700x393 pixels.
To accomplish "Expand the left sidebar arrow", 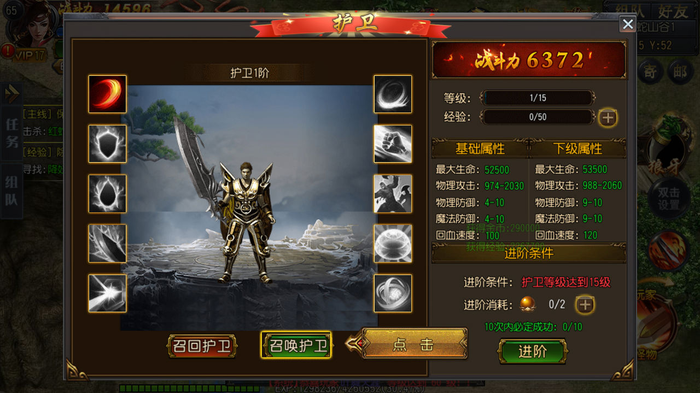I will pyautogui.click(x=11, y=94).
